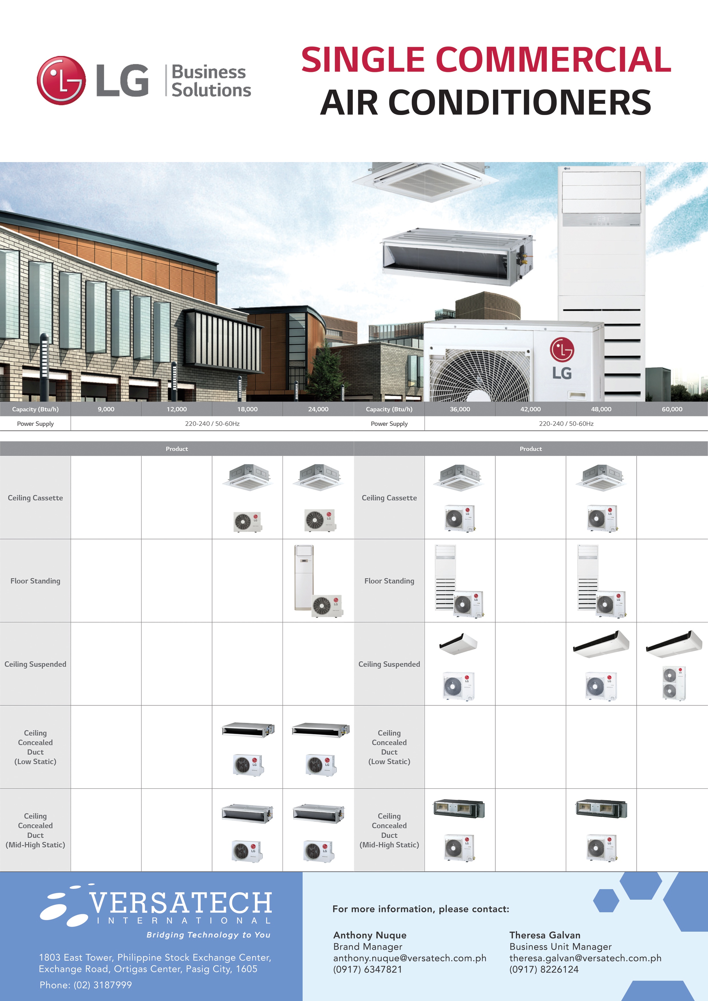Image resolution: width=708 pixels, height=1001 pixels.
Task: Select the 18,000 Btu ceiling cassette indoor unit
Action: (x=247, y=477)
